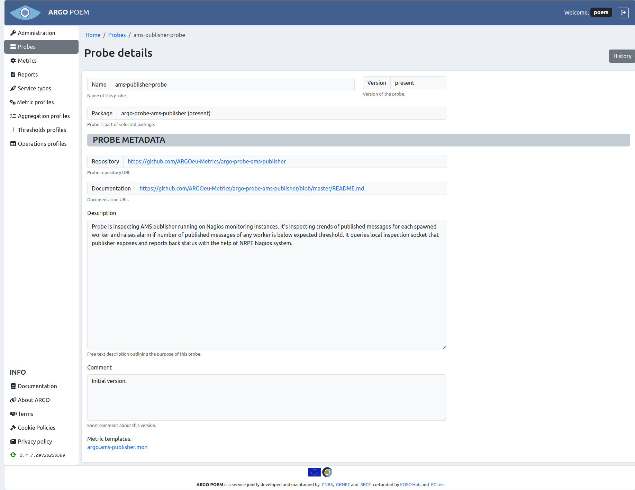The height and width of the screenshot is (490, 635).
Task: Click the table icon beside Operations profiles
Action: pos(13,144)
